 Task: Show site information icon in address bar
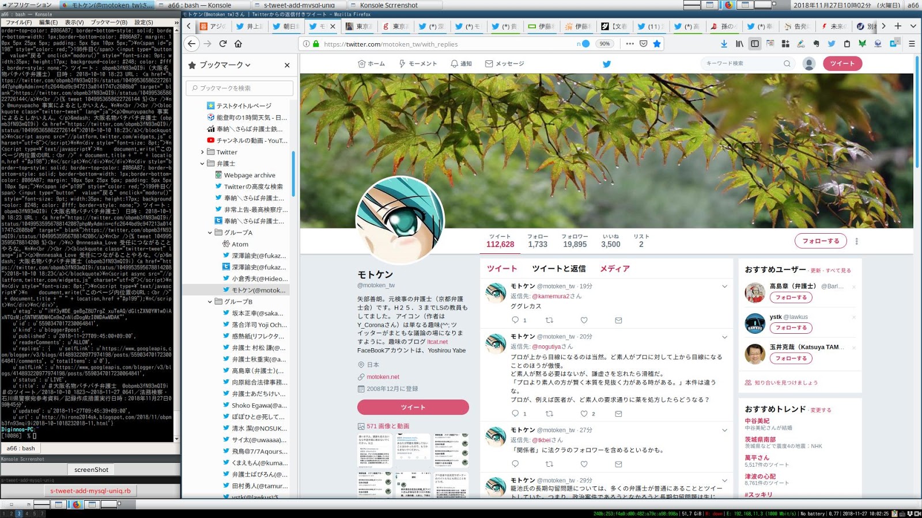pos(307,44)
